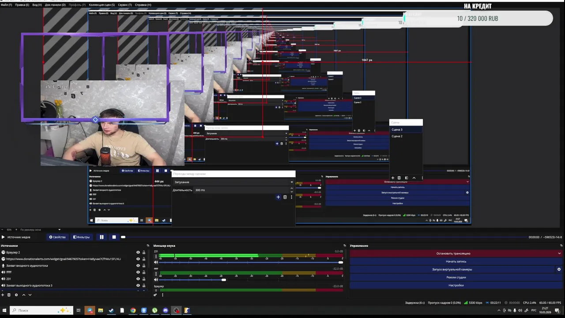Image resolution: width=565 pixels, height=318 pixels.
Task: Add a new source with plus icon
Action: click(x=3, y=295)
